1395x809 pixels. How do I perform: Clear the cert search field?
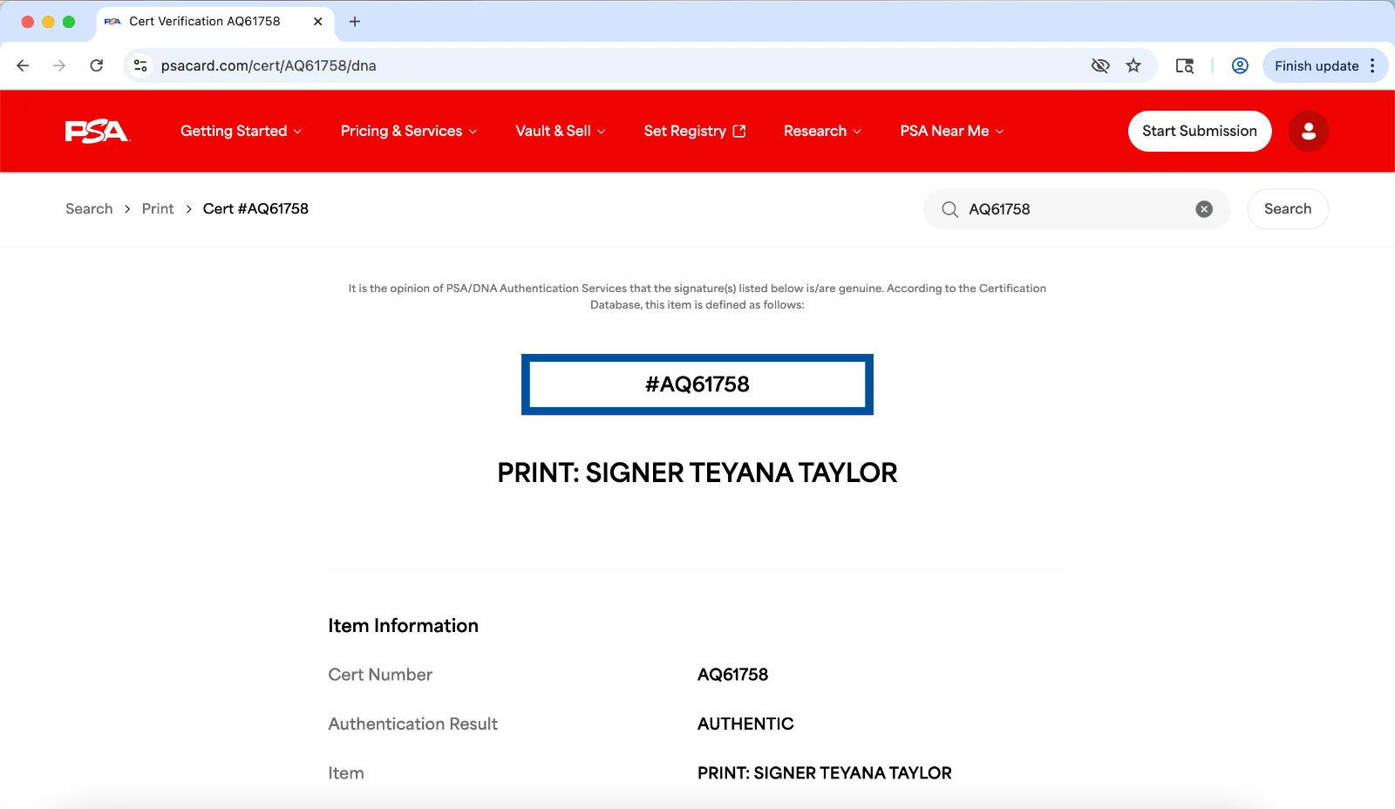(x=1204, y=209)
